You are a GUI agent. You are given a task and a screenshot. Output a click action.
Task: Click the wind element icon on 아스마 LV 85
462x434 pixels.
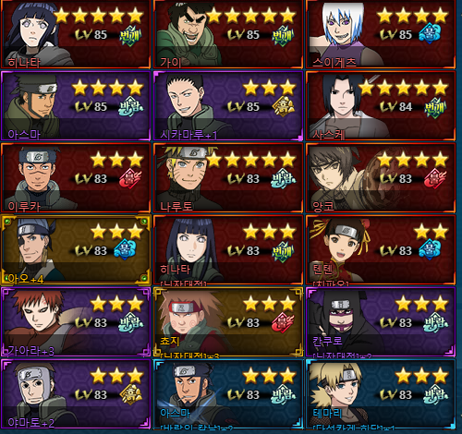tap(131, 107)
